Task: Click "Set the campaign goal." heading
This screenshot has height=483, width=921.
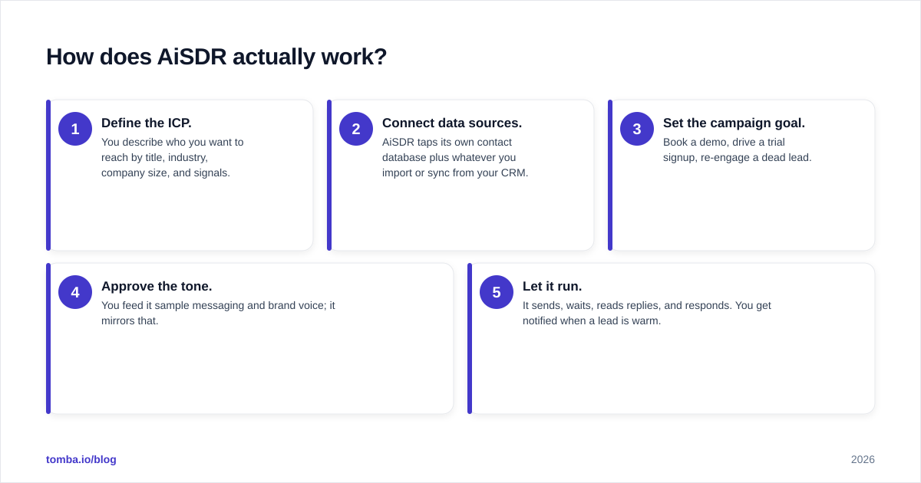Action: (734, 123)
